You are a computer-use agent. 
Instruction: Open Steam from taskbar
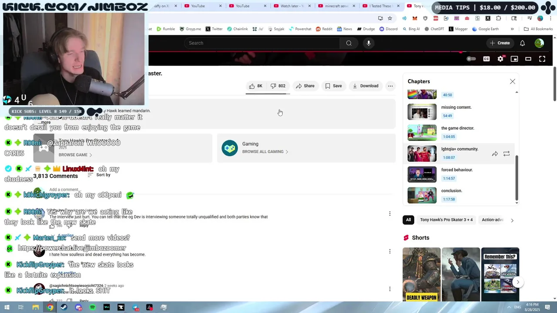point(64,307)
